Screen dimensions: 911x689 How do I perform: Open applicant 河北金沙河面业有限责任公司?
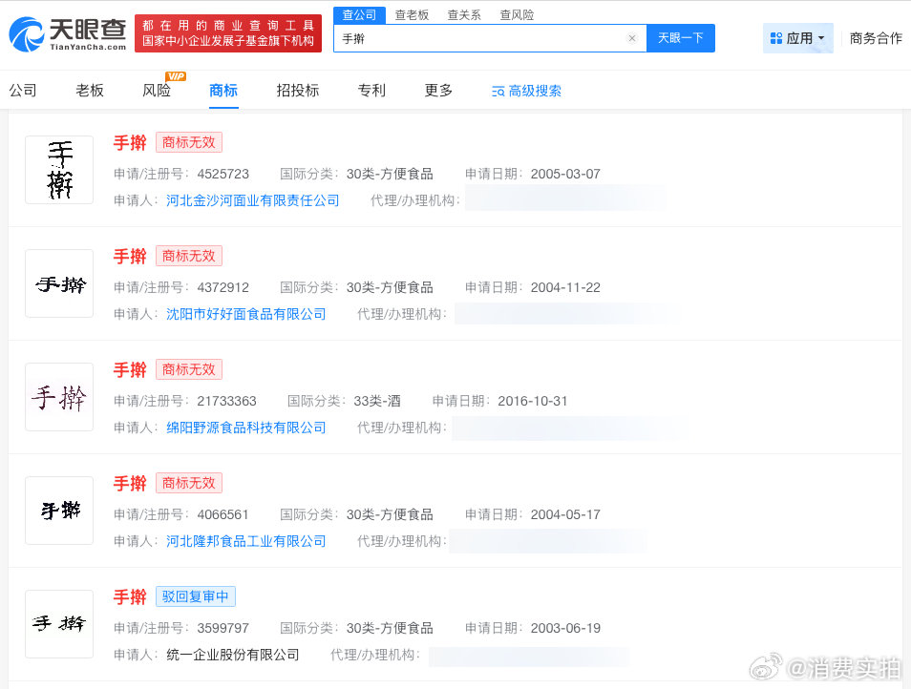253,200
